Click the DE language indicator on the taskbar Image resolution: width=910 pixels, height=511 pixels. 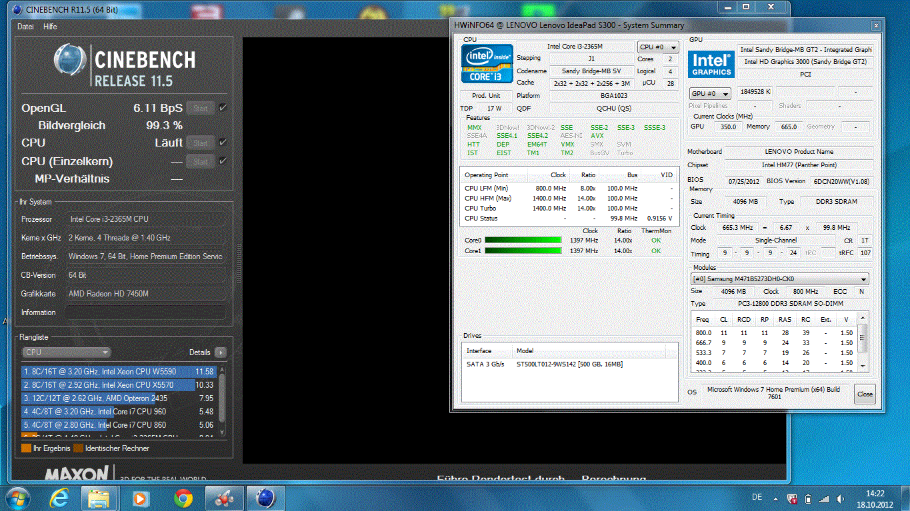pyautogui.click(x=757, y=498)
